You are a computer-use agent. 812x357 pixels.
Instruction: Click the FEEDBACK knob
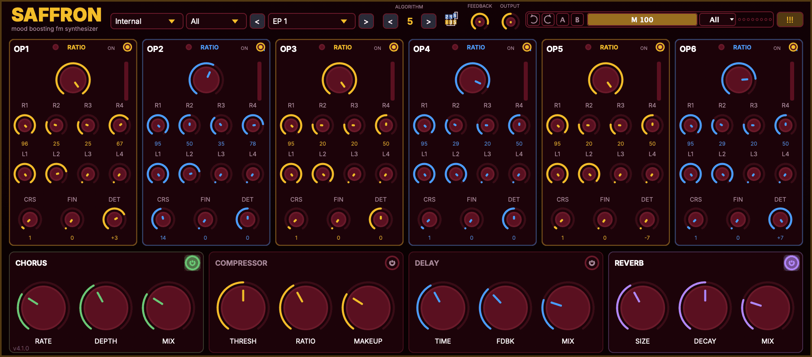click(x=479, y=22)
